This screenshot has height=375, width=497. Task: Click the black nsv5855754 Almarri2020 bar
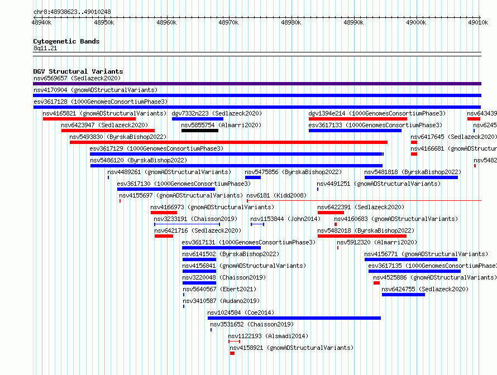pos(200,131)
